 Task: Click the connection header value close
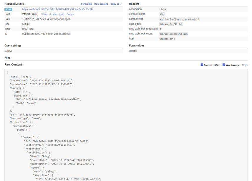[x=163, y=9]
